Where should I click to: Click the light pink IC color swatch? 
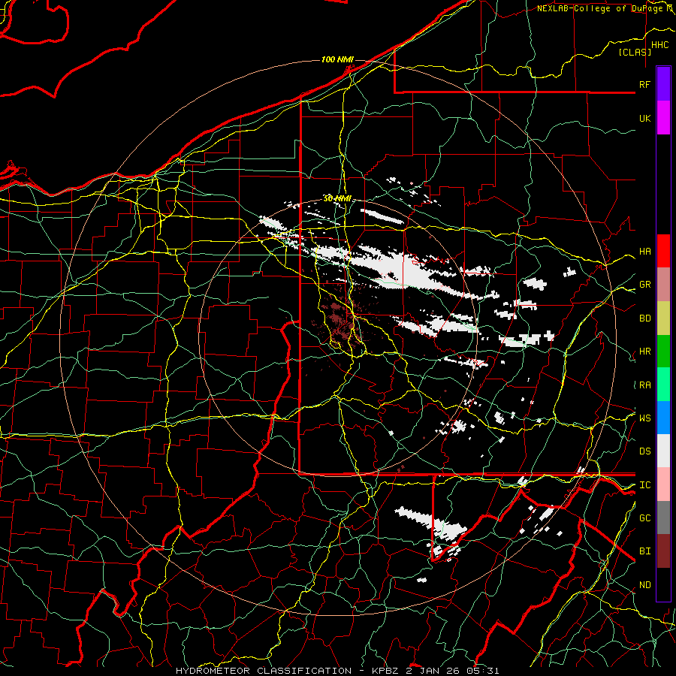pos(663,484)
